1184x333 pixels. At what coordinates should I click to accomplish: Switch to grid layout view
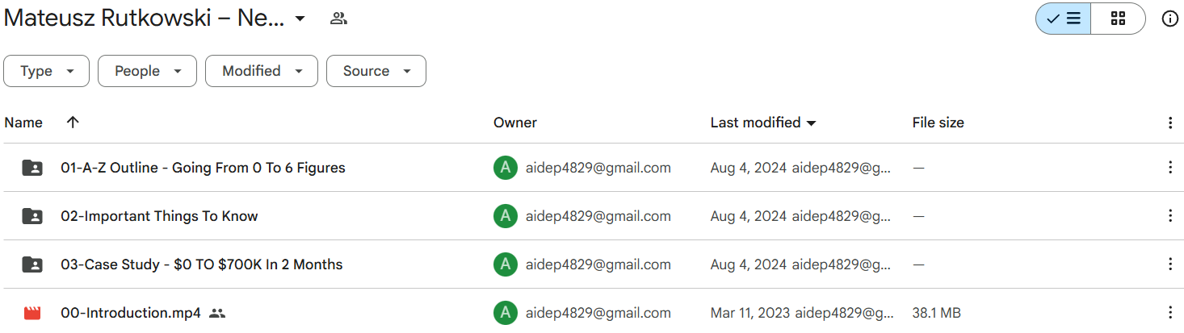[1118, 19]
